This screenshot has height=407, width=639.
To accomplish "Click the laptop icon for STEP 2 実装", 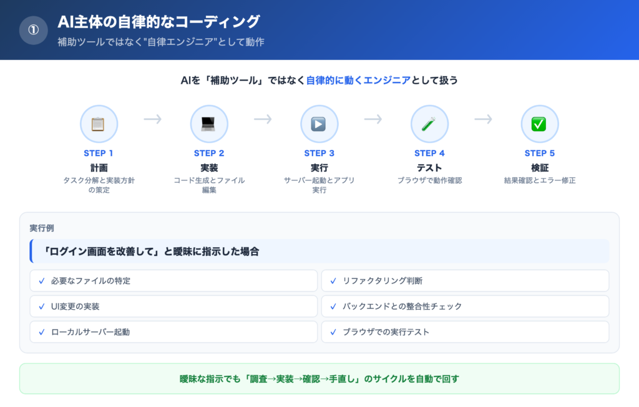I will (x=209, y=124).
